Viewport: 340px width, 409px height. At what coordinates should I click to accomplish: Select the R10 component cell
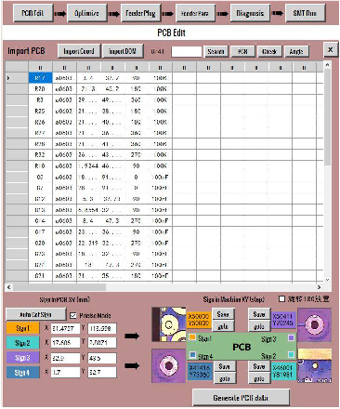(40, 166)
